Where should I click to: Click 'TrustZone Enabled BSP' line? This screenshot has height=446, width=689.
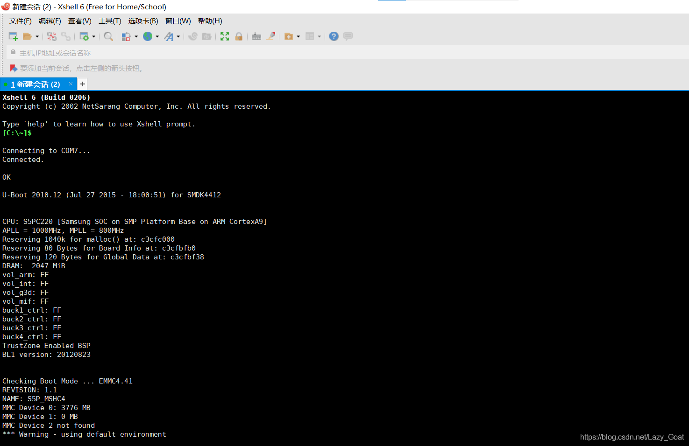click(46, 346)
